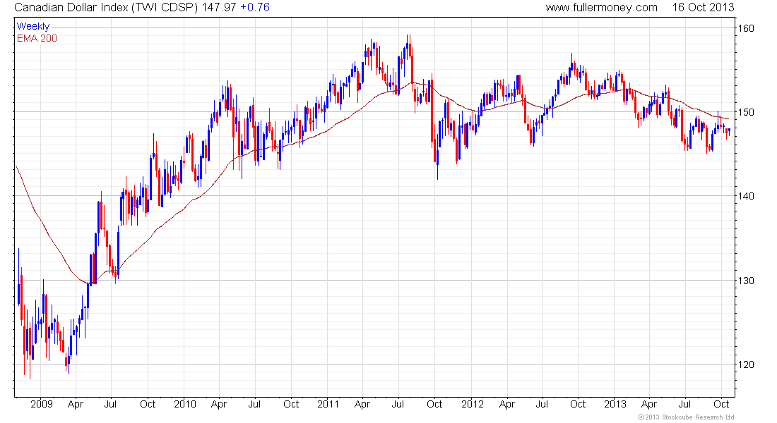
Task: Click the Oct label after 2013
Action: 721,404
